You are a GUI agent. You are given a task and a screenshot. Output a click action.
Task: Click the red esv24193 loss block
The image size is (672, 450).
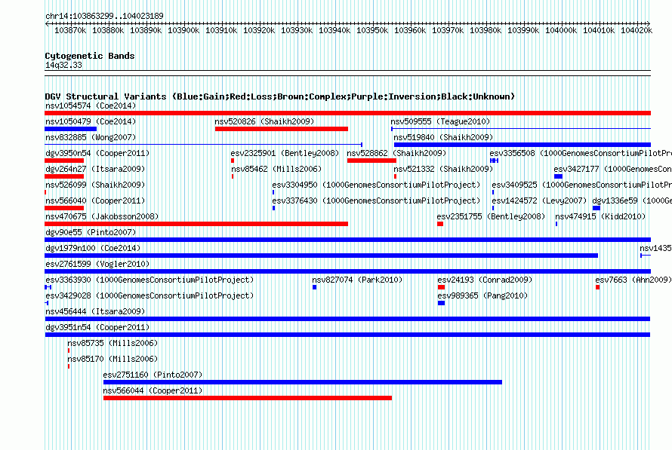441,287
